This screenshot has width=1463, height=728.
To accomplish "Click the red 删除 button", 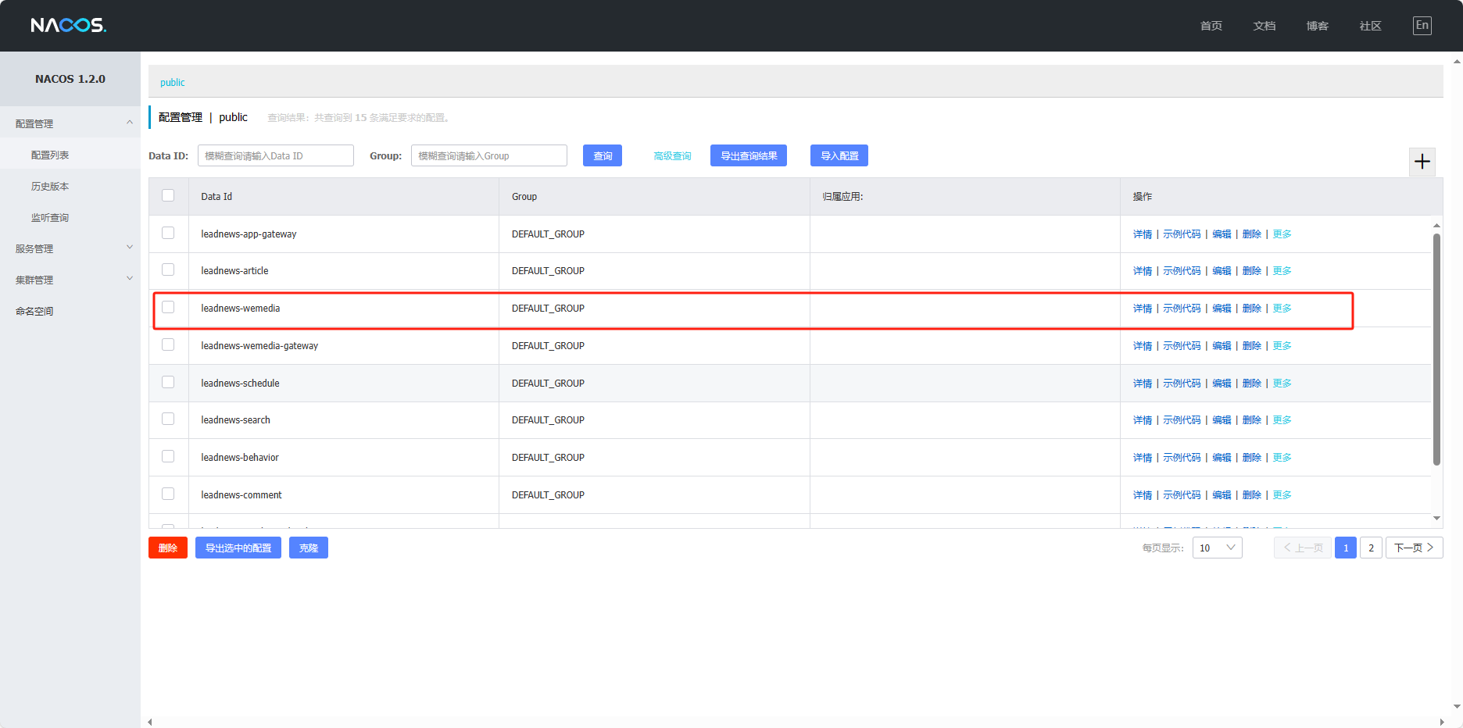I will pos(168,548).
